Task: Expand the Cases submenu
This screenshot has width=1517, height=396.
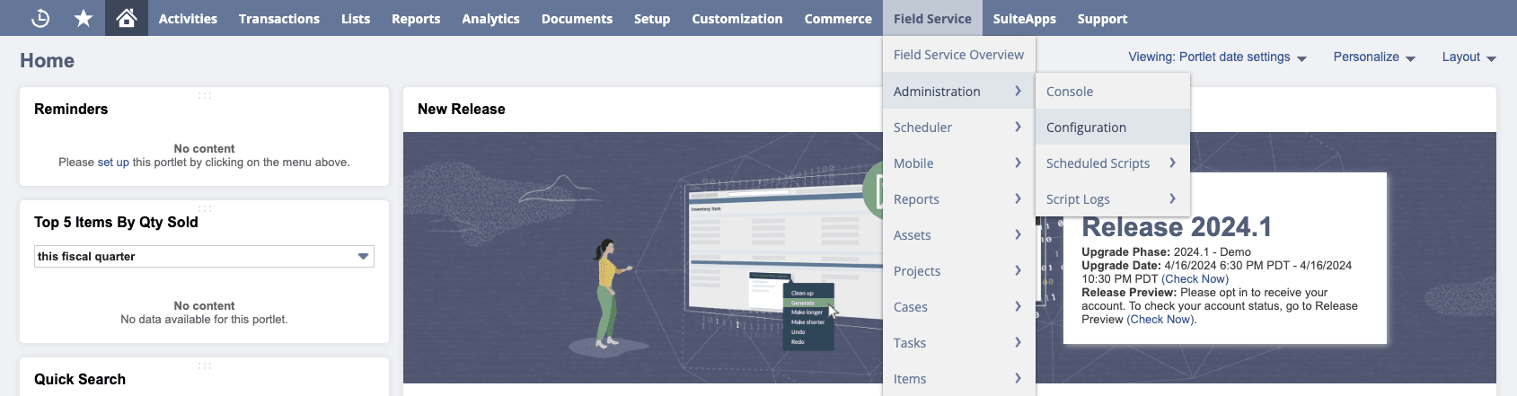Action: pyautogui.click(x=958, y=306)
